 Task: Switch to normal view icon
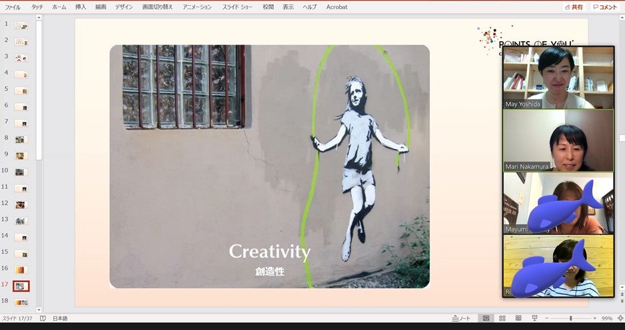pos(486,319)
